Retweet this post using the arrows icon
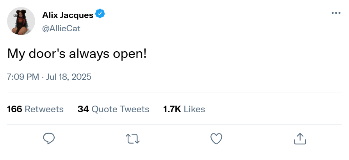Viewport: 349px width, 160px height. (132, 138)
